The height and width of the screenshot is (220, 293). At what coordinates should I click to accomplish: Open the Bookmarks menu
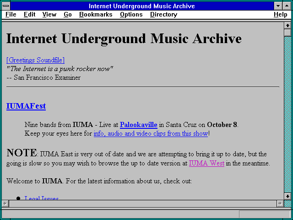96,15
